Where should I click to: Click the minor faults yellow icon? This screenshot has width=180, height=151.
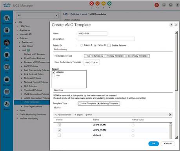(x=104, y=4)
